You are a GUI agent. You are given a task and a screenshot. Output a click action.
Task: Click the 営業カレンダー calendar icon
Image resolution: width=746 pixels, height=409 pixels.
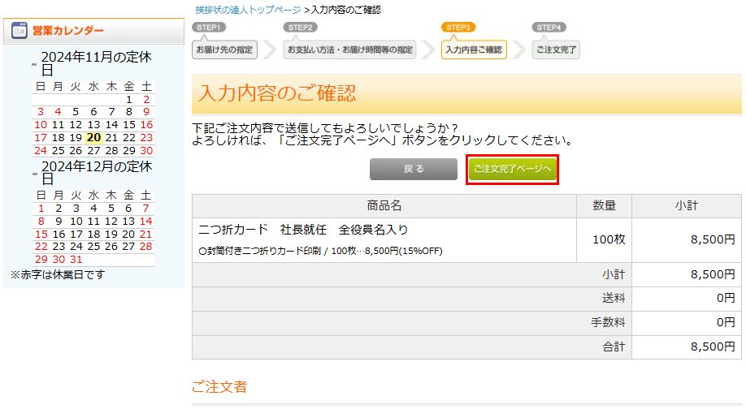[x=19, y=30]
